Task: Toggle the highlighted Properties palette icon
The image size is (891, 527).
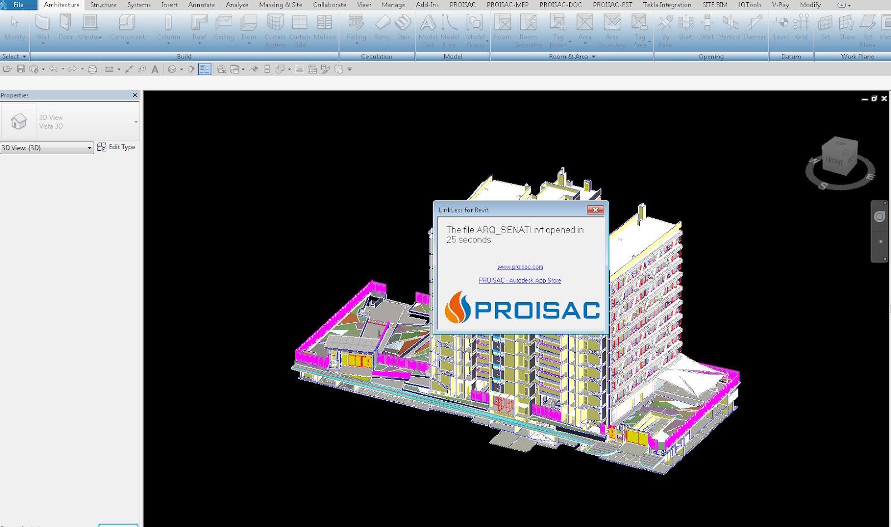Action: click(205, 69)
